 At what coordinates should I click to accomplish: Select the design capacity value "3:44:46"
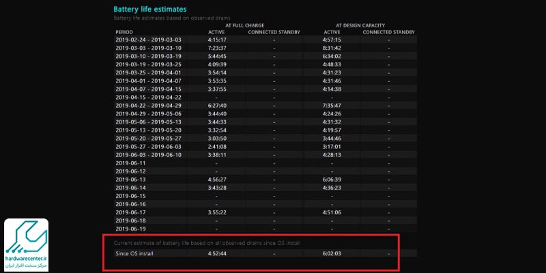click(332, 139)
